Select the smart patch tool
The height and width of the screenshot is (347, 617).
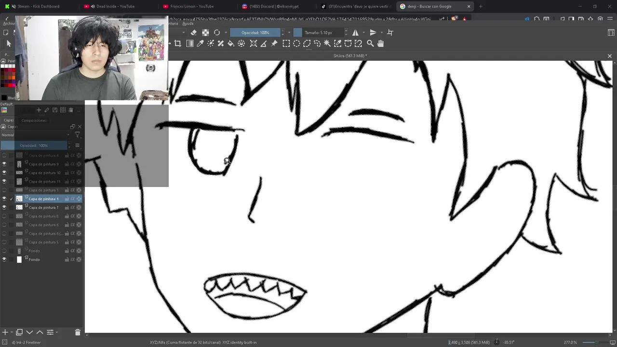pos(221,43)
